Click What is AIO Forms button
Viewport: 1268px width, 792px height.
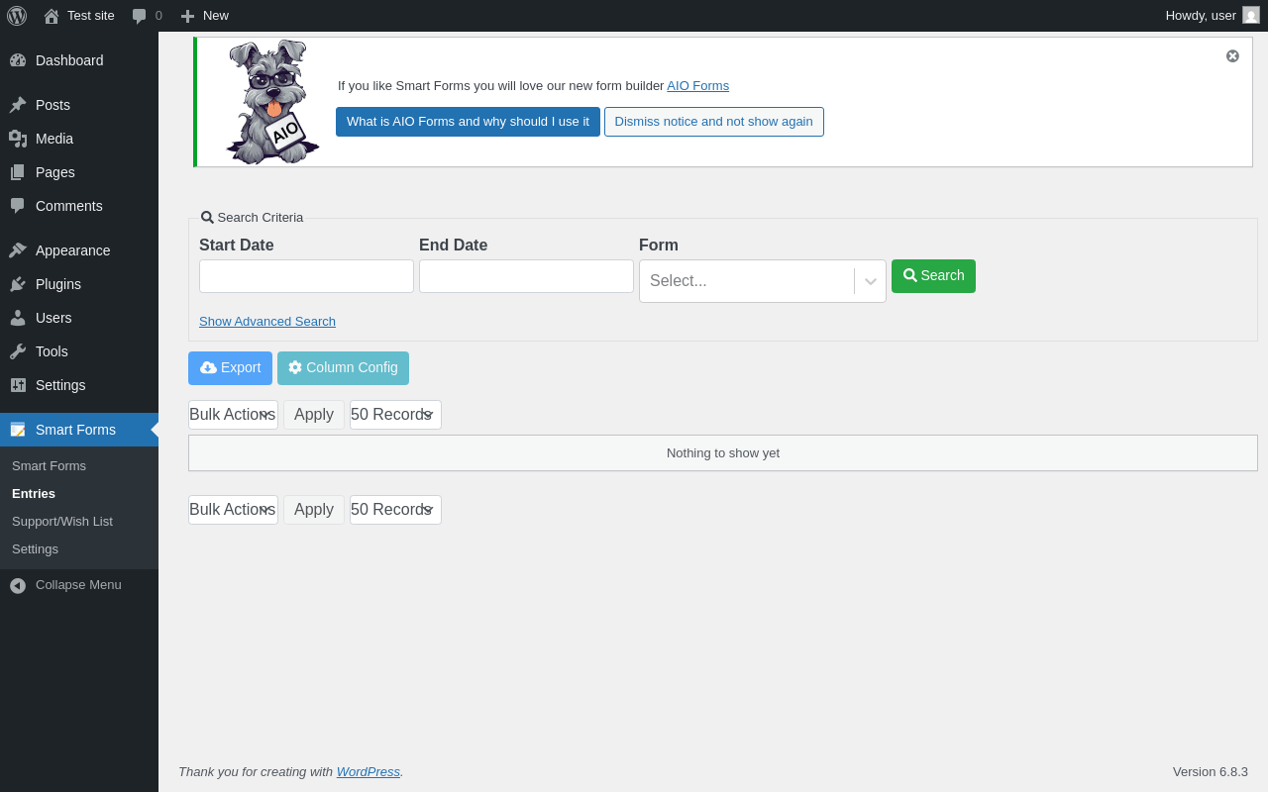click(468, 122)
